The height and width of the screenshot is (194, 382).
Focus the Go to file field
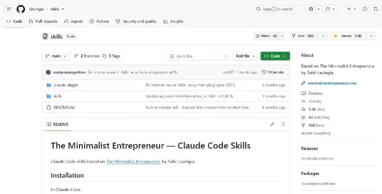click(x=199, y=56)
